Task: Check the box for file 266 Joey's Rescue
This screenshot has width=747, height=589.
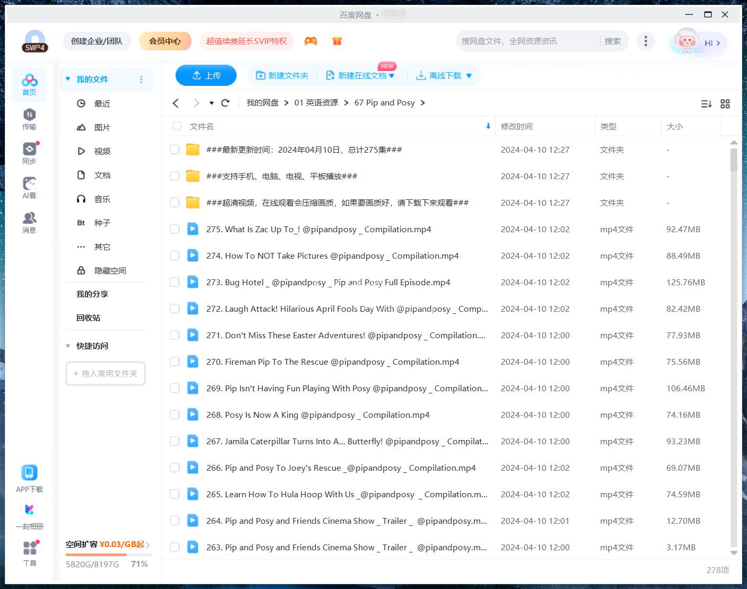Action: click(175, 468)
